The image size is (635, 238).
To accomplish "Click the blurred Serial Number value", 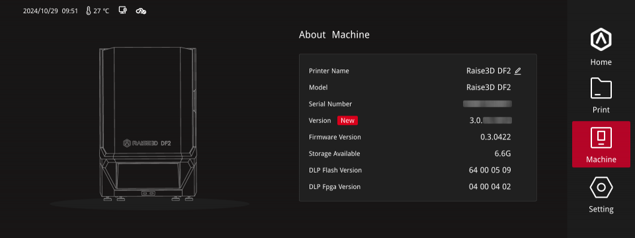I will [x=487, y=104].
